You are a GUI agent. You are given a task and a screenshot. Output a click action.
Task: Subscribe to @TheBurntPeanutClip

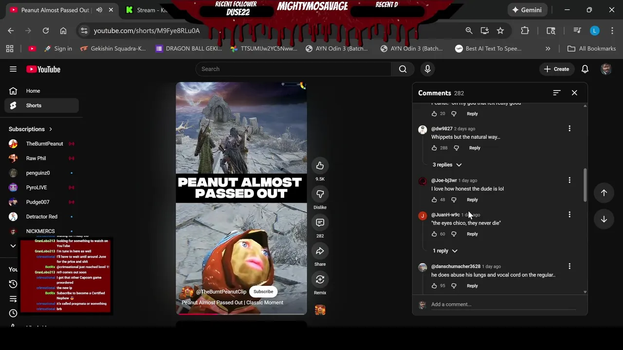263,292
